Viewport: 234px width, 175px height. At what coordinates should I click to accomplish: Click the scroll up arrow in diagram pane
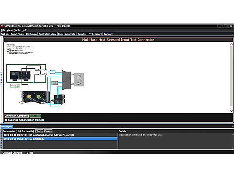(231, 44)
